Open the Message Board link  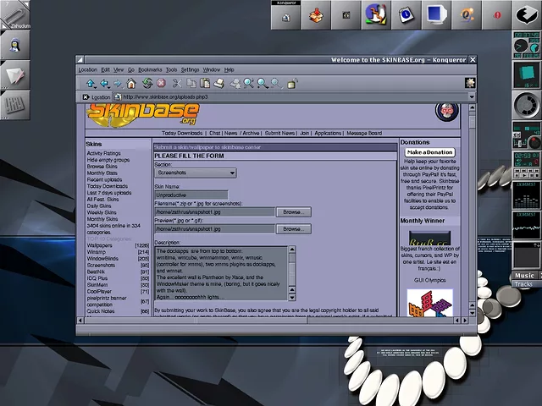point(363,133)
